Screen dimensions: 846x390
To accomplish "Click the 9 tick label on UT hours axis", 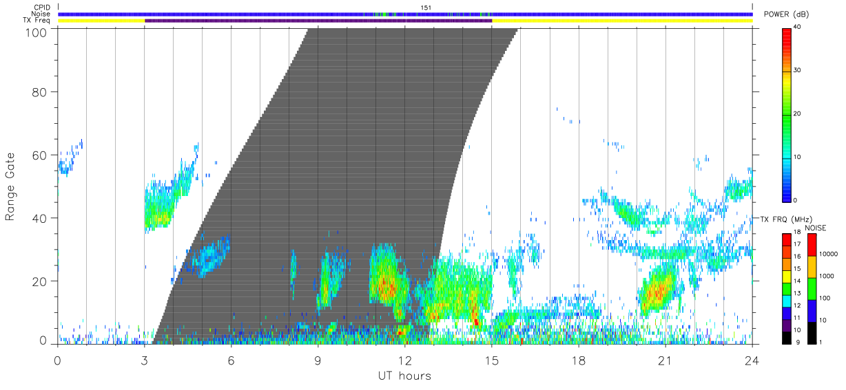I will (318, 360).
